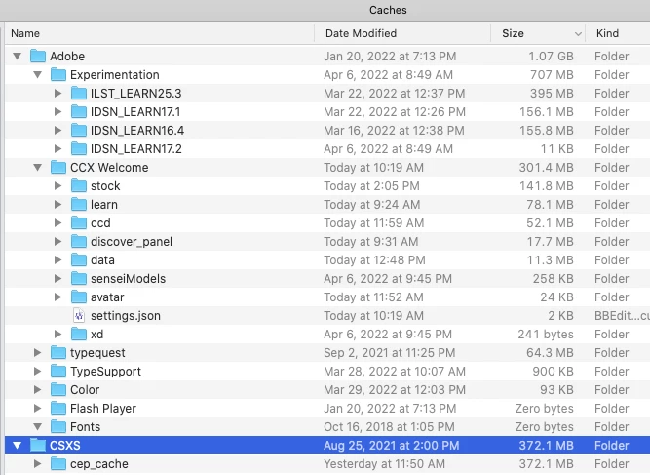The image size is (650, 475).
Task: Click the BBEdit kind of settings.json
Action: [622, 316]
